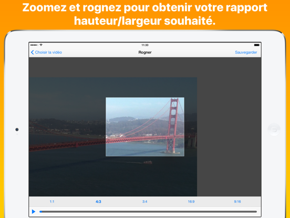Click the Rogner title in navigation bar
This screenshot has height=218, width=290.
(x=145, y=52)
